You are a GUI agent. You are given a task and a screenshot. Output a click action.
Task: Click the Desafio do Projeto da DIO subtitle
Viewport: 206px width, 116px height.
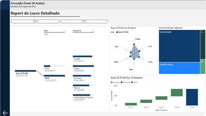[23, 6]
